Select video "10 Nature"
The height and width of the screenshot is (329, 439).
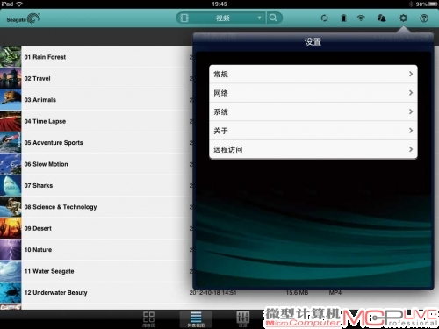coord(38,250)
